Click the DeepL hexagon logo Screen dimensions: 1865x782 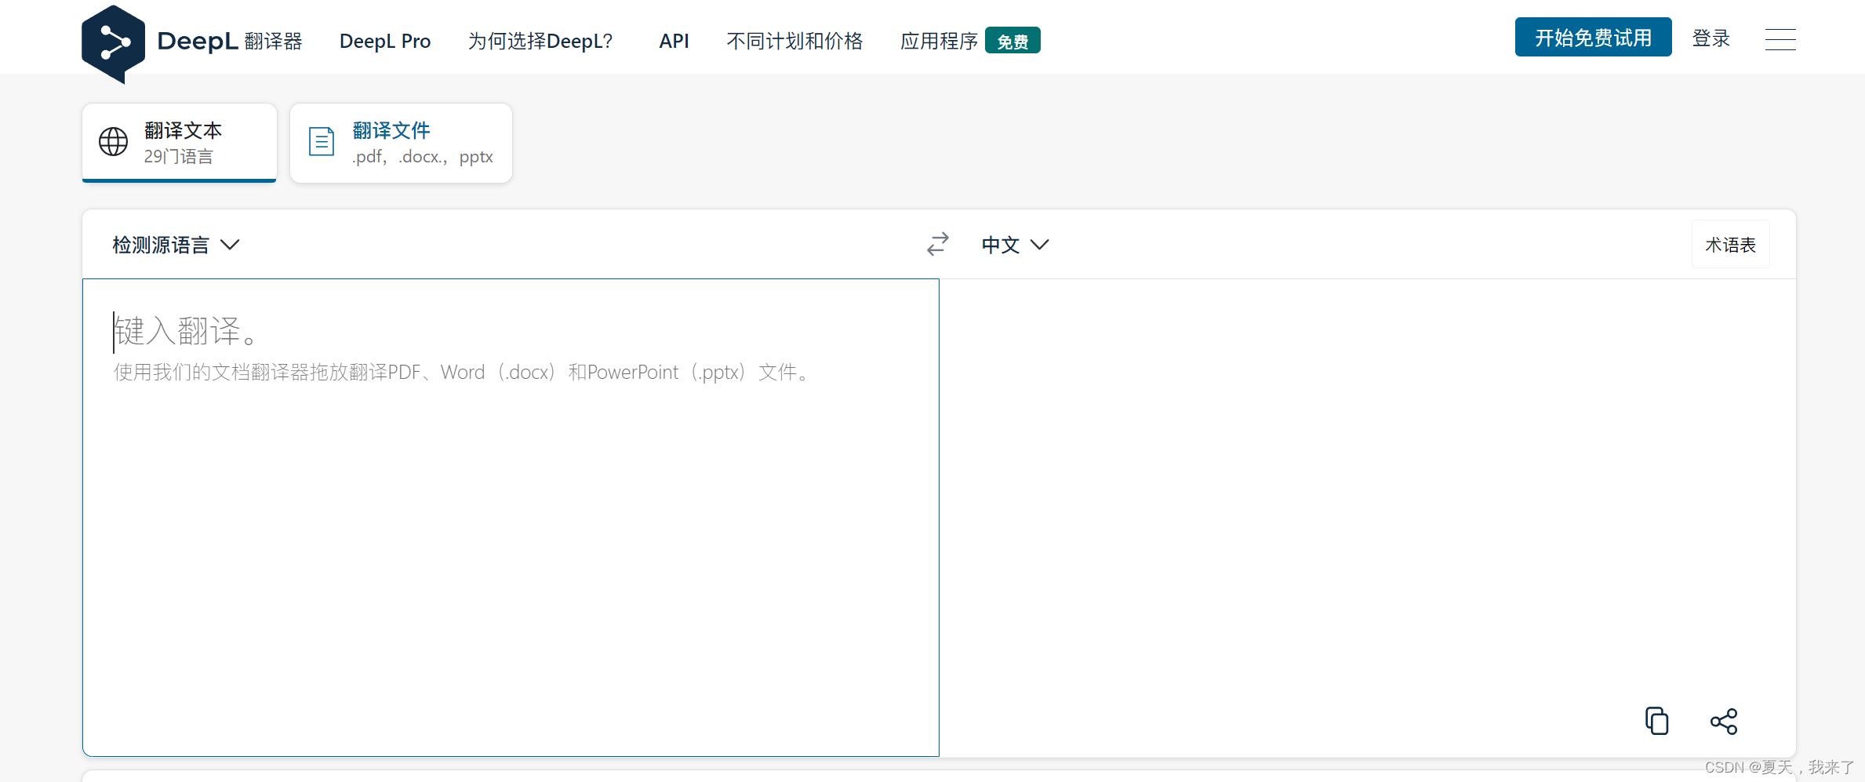(113, 43)
